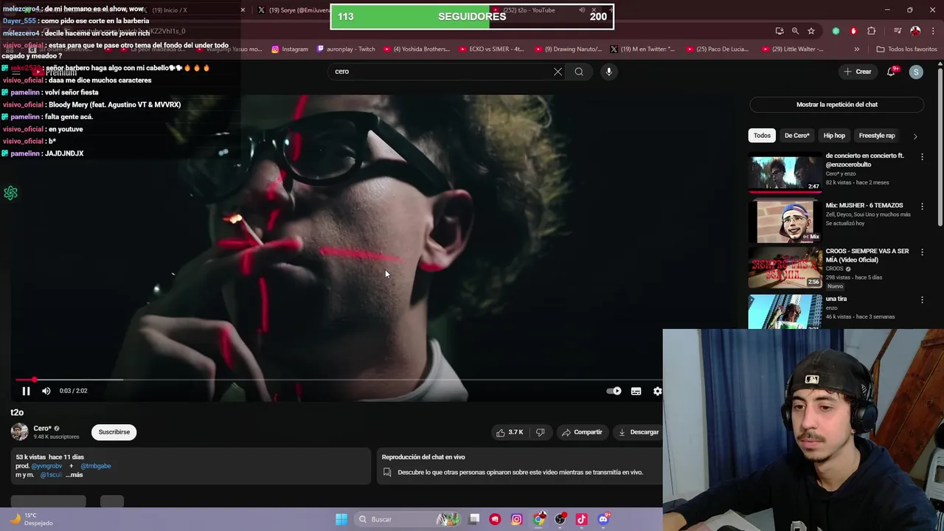Open the ECKO vs SIMER bookmark
This screenshot has width=944, height=531.
pos(491,49)
